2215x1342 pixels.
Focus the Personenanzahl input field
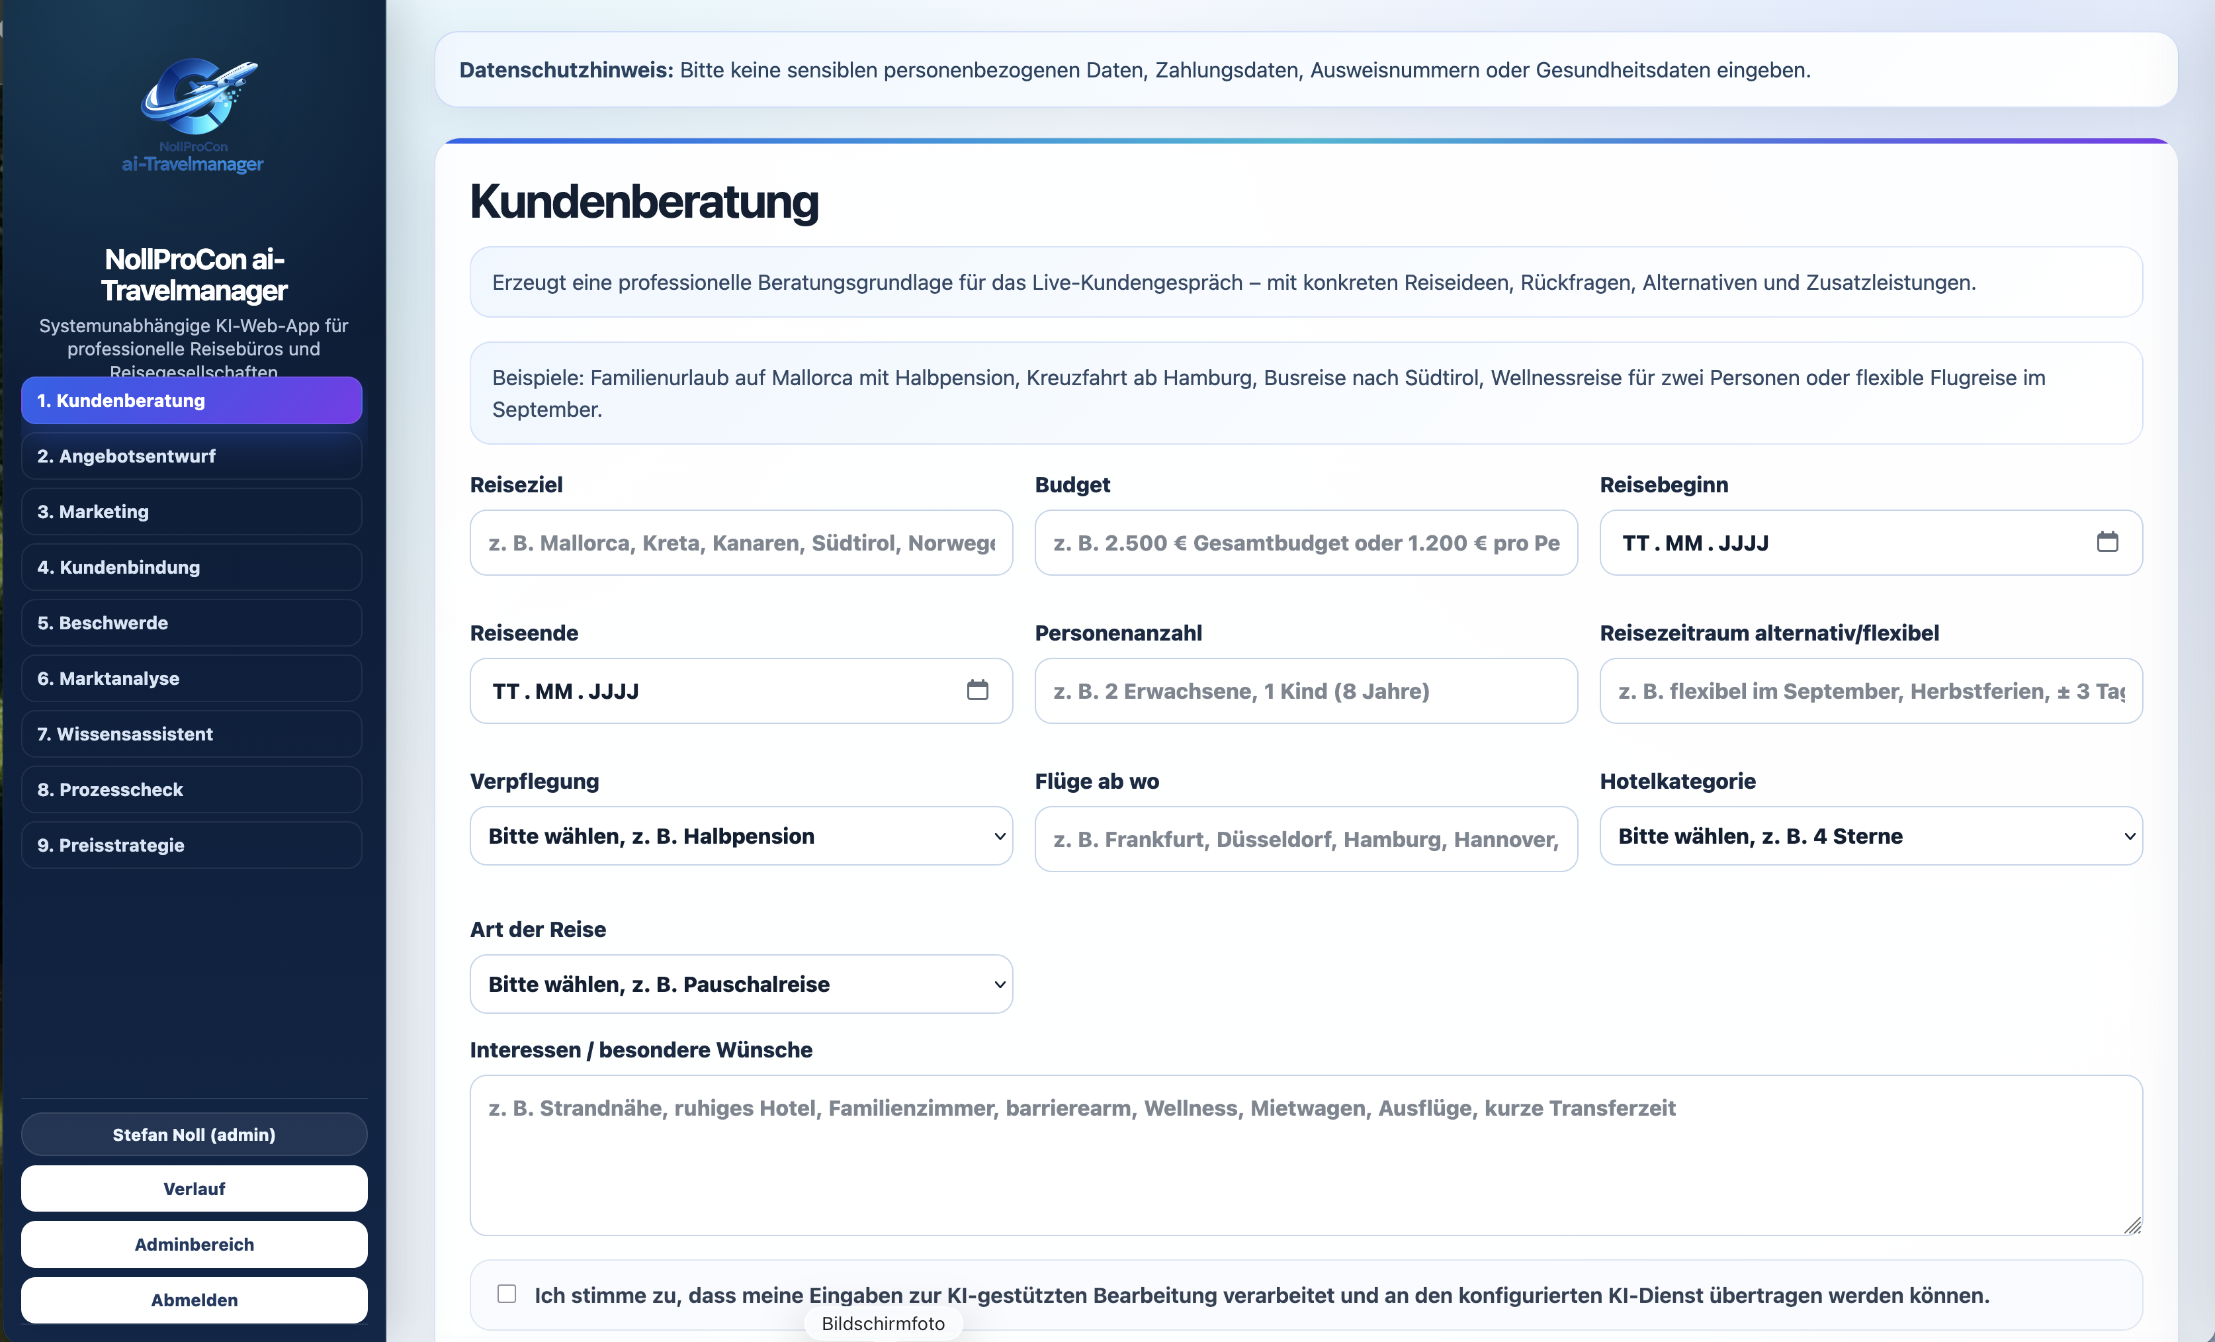coord(1306,692)
